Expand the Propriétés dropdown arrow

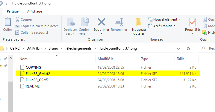click(193, 33)
